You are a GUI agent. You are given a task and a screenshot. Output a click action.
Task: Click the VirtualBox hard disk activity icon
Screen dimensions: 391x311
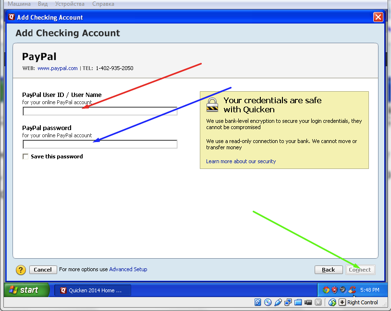pyautogui.click(x=257, y=302)
